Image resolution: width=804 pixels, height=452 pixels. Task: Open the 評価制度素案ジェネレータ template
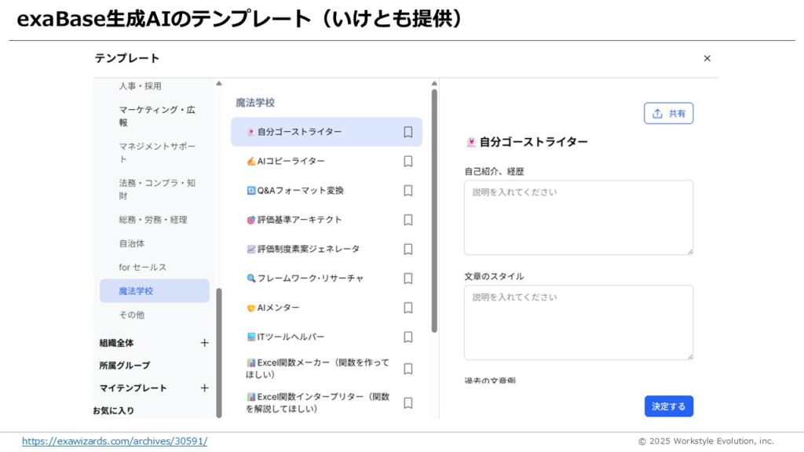click(327, 249)
